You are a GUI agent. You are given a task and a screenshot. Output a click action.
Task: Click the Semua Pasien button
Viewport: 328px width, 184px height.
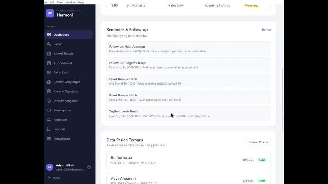(258, 142)
